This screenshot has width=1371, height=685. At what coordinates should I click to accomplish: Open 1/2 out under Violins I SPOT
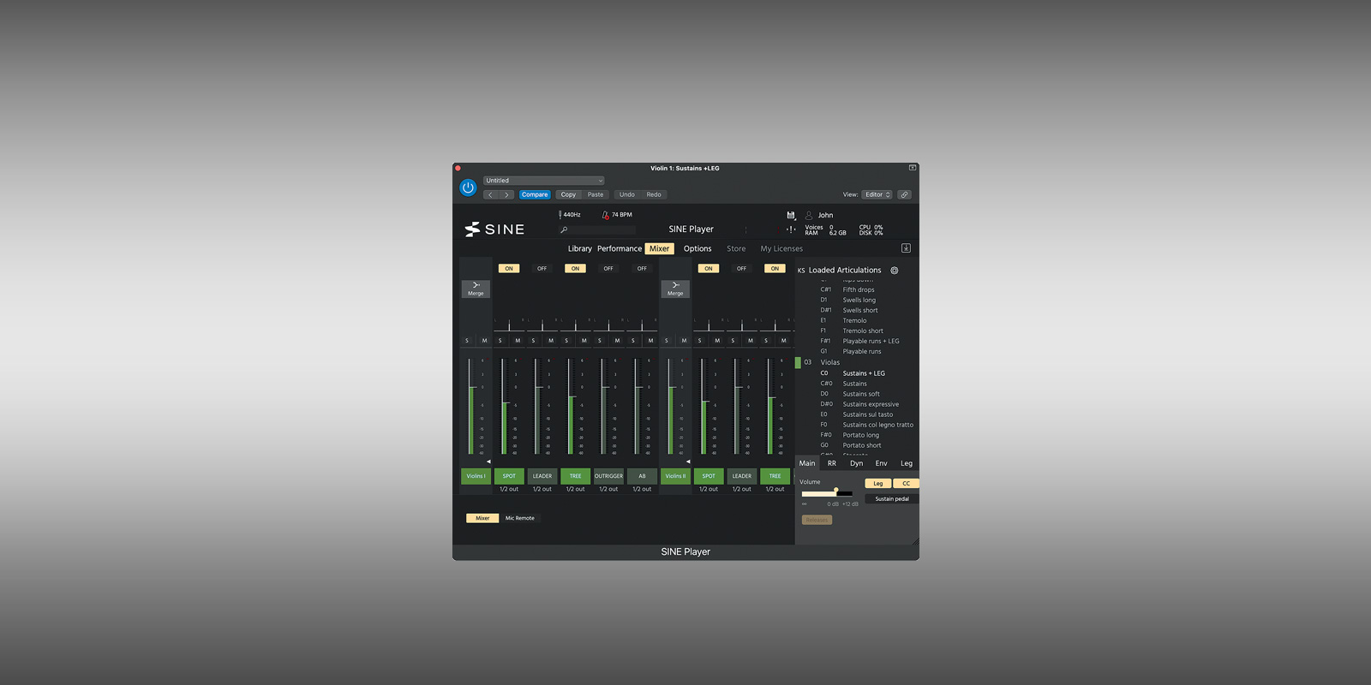[x=509, y=489]
